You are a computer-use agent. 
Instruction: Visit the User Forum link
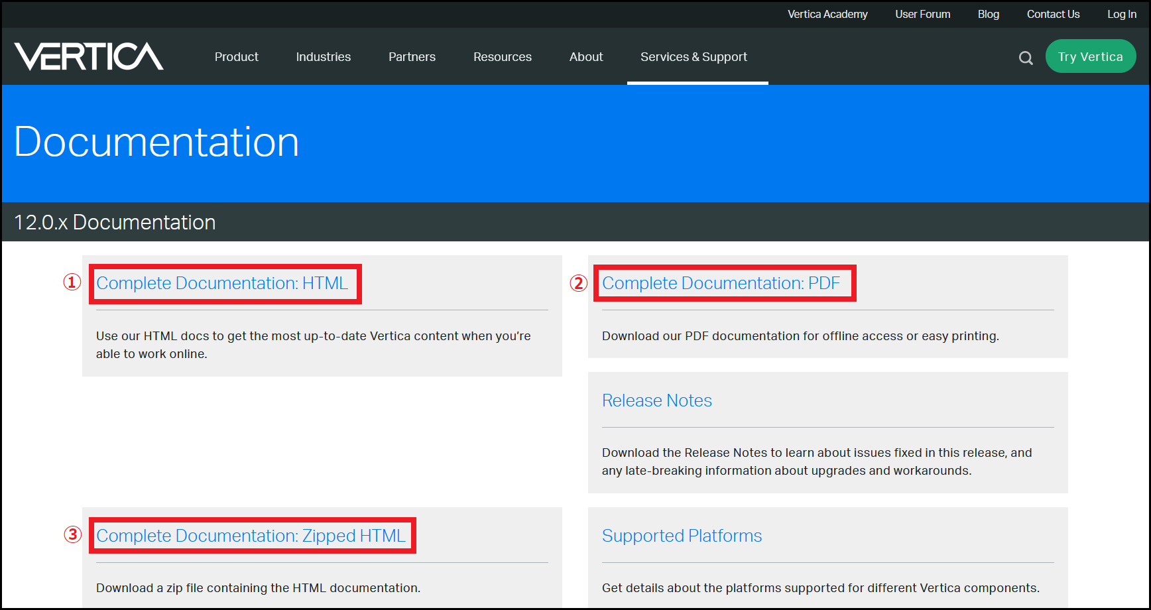click(922, 14)
